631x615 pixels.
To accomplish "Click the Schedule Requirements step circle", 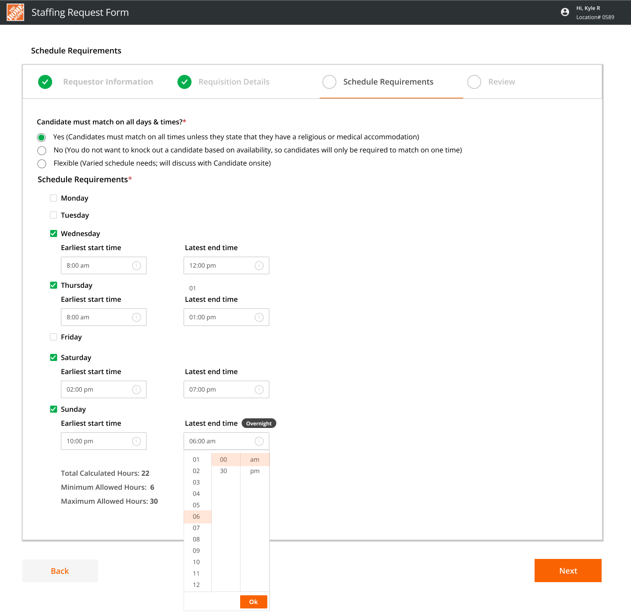I will [x=329, y=82].
